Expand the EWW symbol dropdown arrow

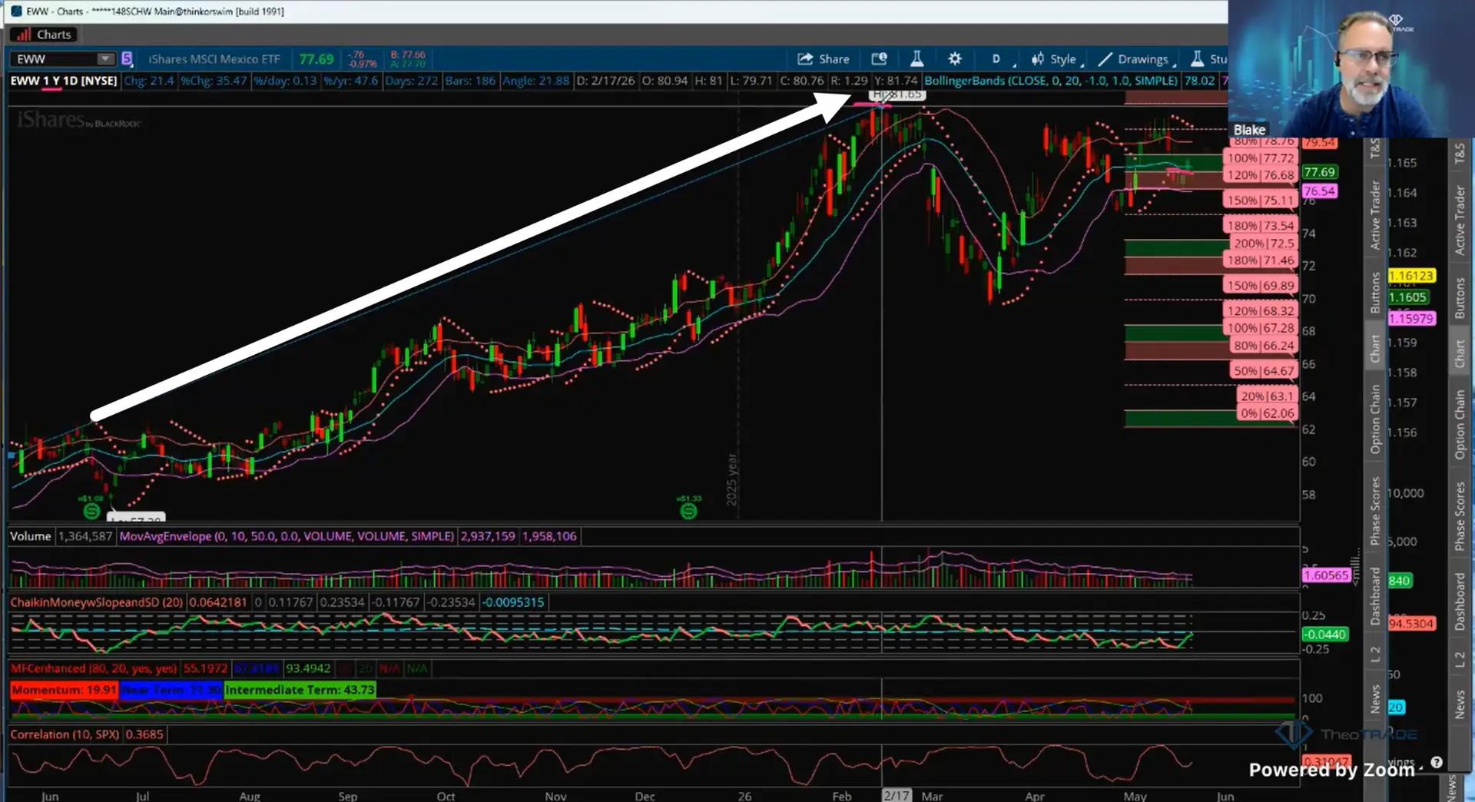106,59
